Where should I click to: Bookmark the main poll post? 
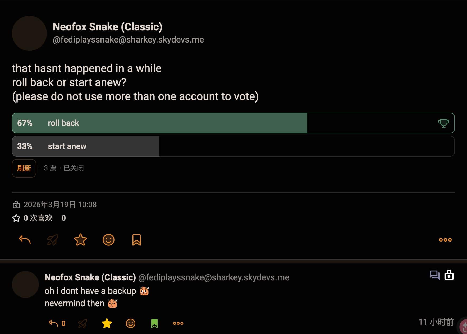click(x=136, y=240)
